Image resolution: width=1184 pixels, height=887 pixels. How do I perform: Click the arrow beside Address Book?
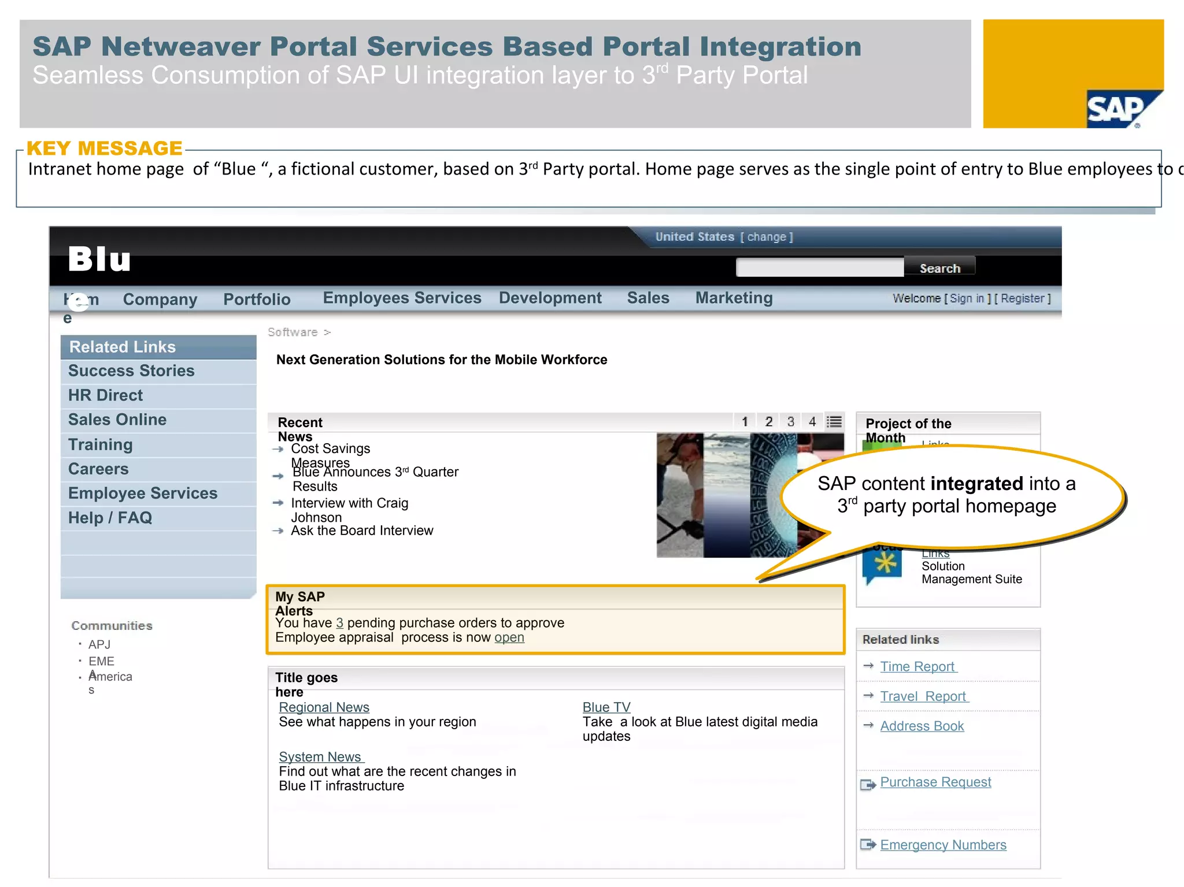click(x=868, y=725)
